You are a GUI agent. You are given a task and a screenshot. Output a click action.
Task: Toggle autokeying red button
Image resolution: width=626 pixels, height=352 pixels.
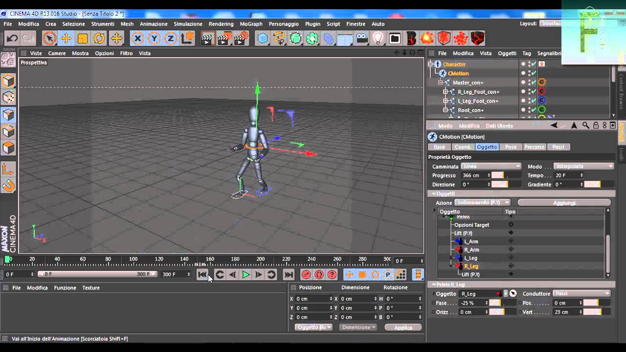coord(319,275)
